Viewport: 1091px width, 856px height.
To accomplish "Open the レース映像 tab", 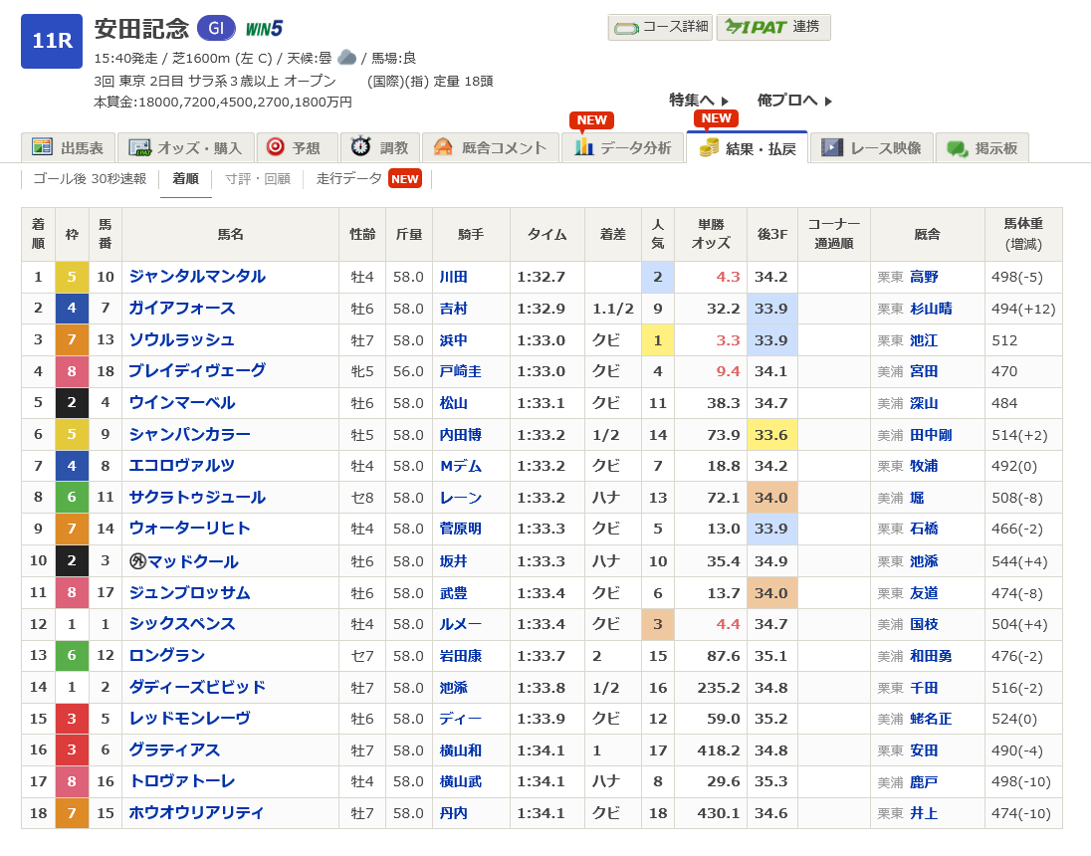I will [871, 147].
